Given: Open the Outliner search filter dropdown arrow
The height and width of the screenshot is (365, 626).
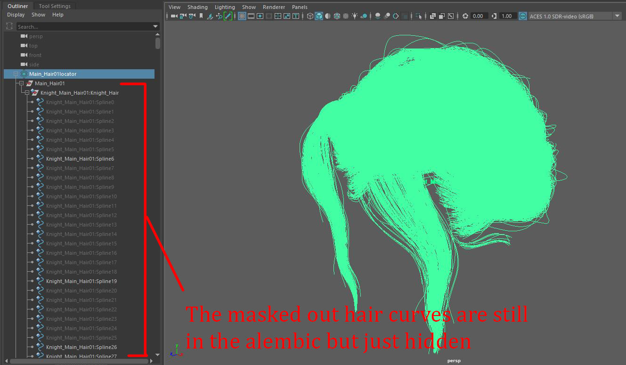Looking at the screenshot, I should (x=155, y=26).
